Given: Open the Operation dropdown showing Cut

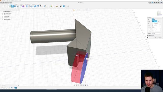Looking at the screenshot, I should tap(156, 33).
